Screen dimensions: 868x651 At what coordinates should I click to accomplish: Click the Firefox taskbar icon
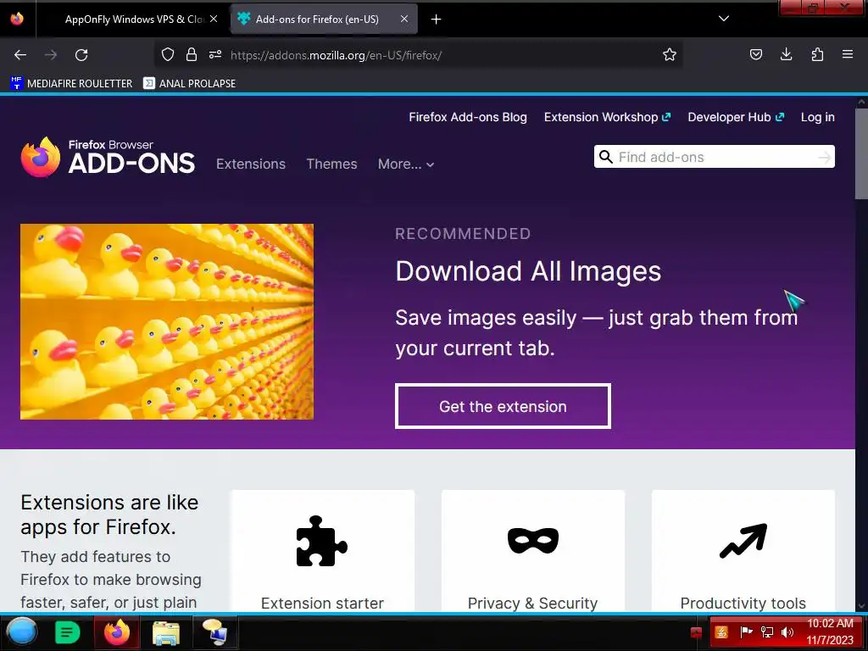click(x=117, y=632)
